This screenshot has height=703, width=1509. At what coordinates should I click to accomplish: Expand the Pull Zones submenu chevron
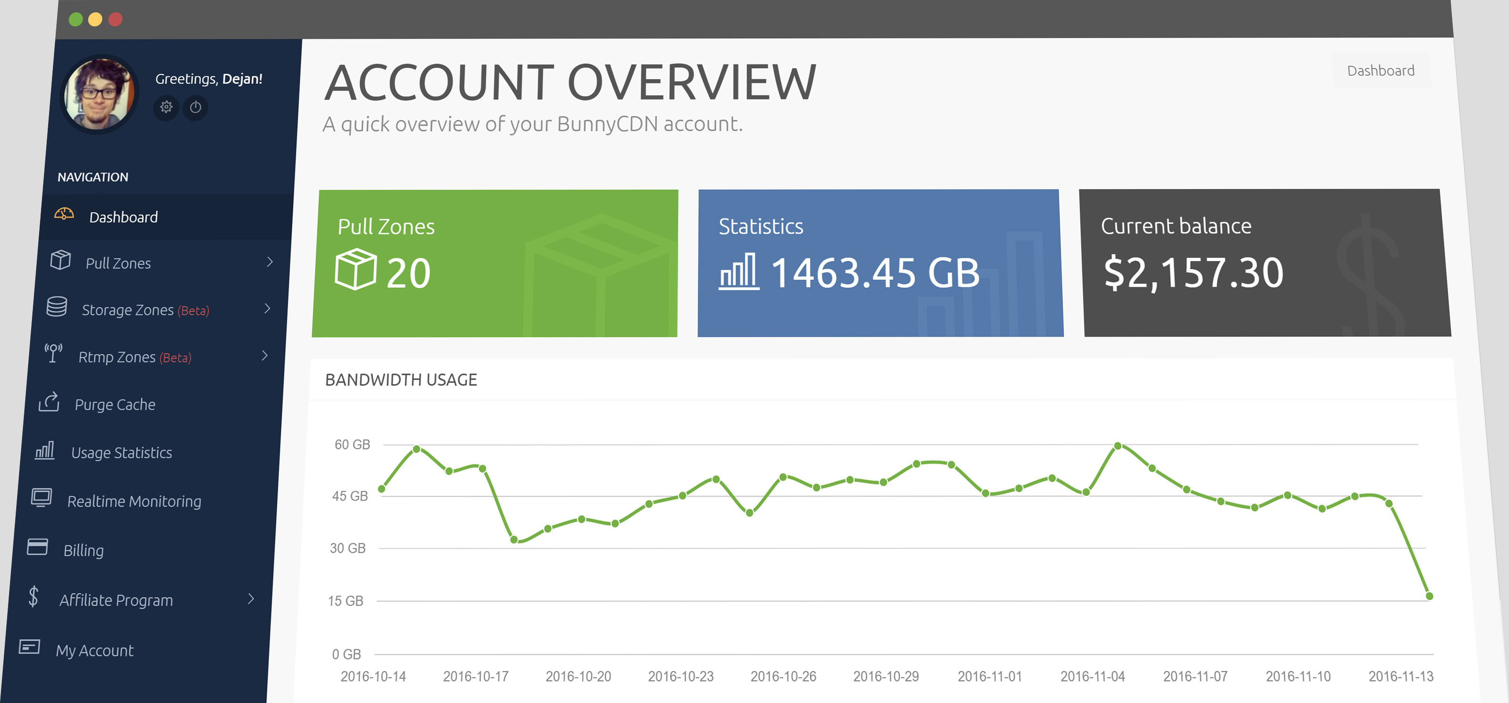tap(270, 262)
